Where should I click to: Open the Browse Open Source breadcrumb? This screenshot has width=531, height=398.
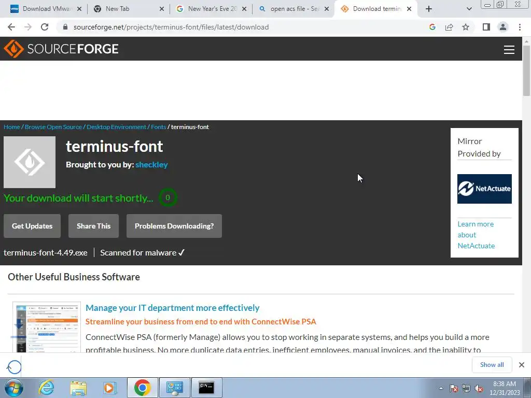click(53, 127)
